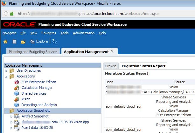This screenshot has height=133, width=195.
Task: Click the Reporting and Analysis icon
Action: pos(17,105)
